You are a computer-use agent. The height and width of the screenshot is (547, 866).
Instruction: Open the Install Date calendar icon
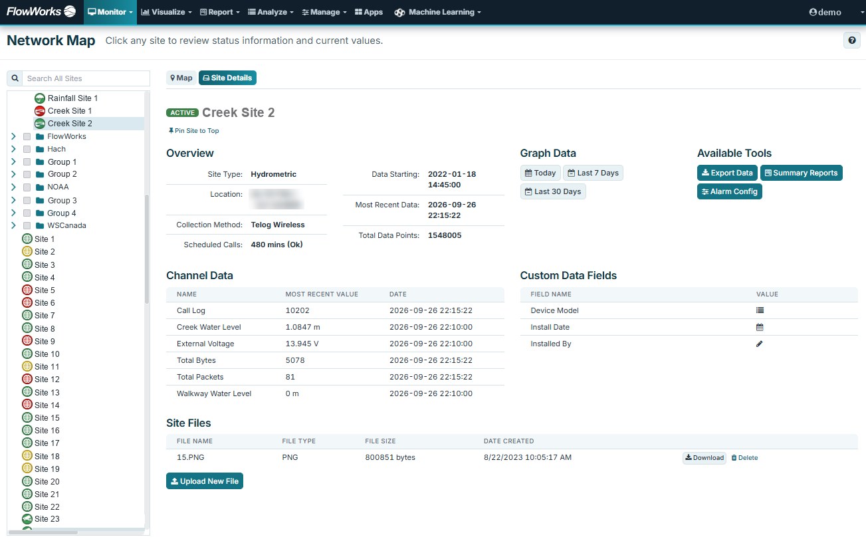coord(760,327)
